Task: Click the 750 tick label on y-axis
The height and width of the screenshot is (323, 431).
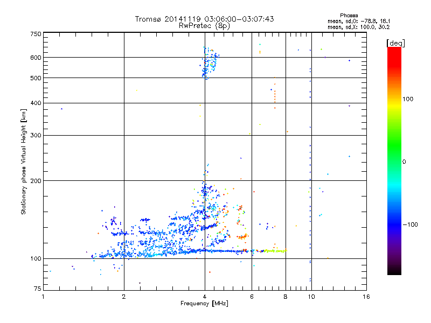Action: [35, 33]
